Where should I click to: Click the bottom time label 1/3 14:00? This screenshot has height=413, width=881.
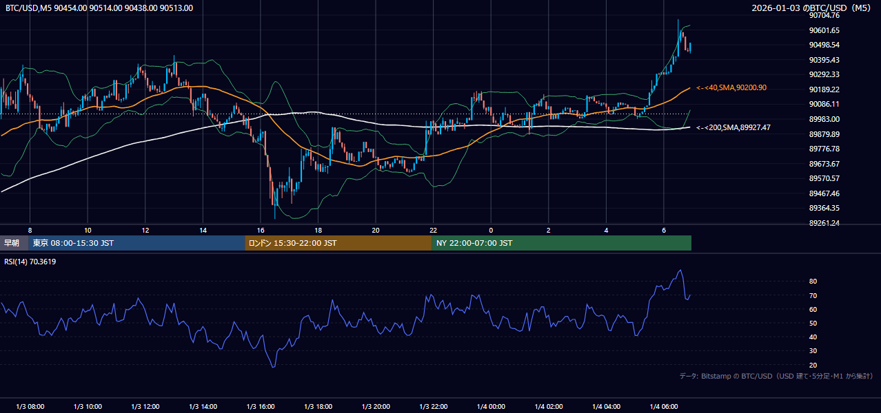tap(203, 407)
